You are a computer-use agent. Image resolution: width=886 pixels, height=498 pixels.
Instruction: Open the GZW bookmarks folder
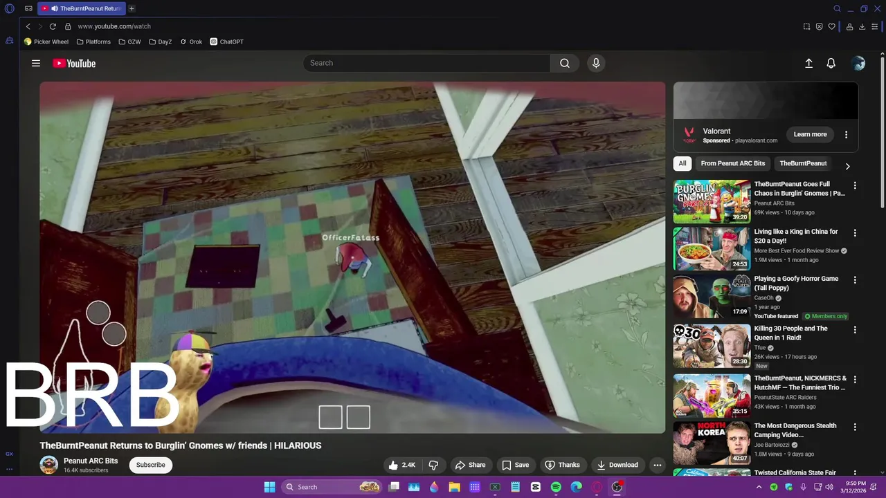129,41
